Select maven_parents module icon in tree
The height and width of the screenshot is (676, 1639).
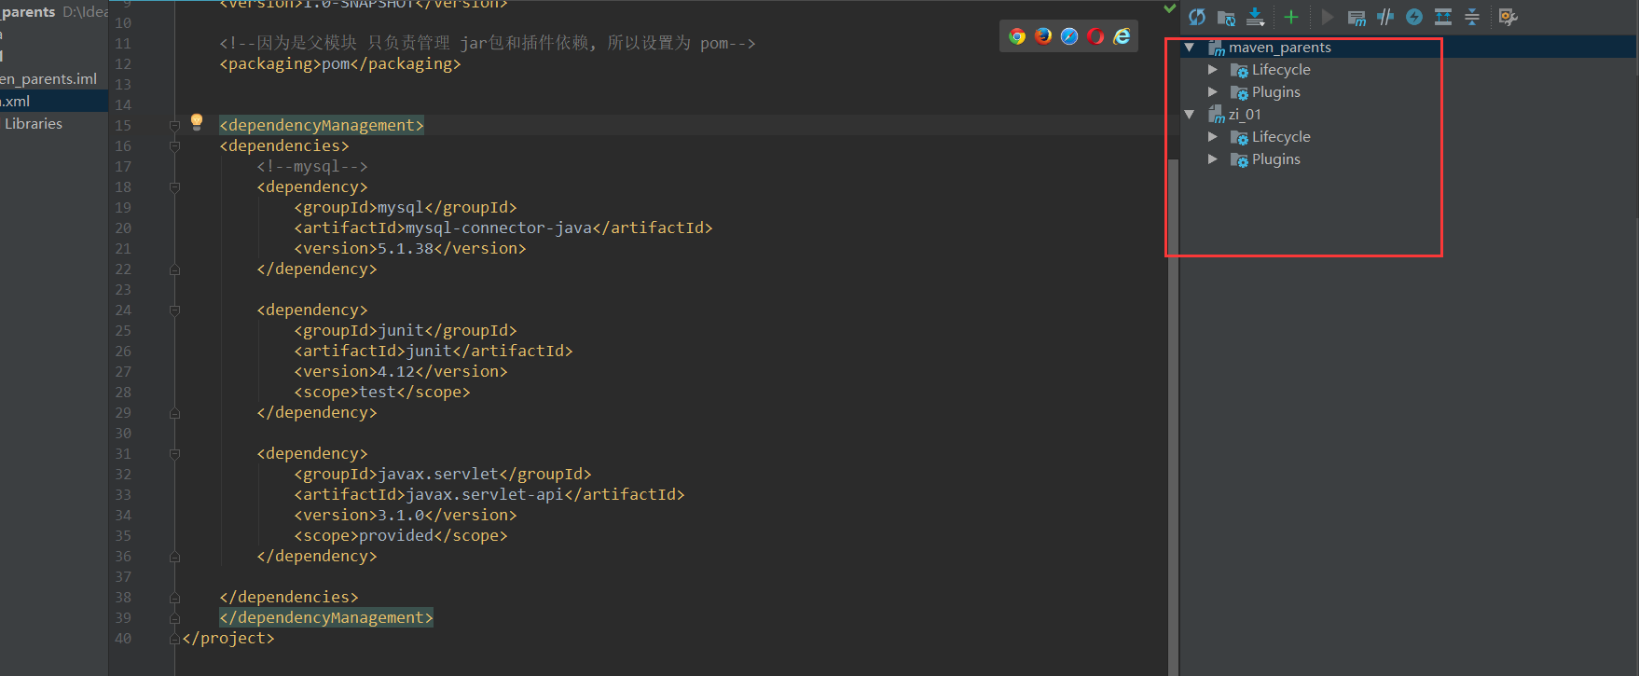(1217, 48)
